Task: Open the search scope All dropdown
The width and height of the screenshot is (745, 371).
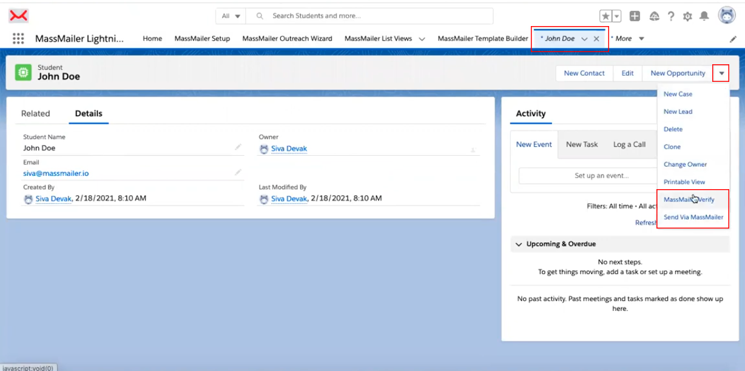Action: (x=231, y=16)
